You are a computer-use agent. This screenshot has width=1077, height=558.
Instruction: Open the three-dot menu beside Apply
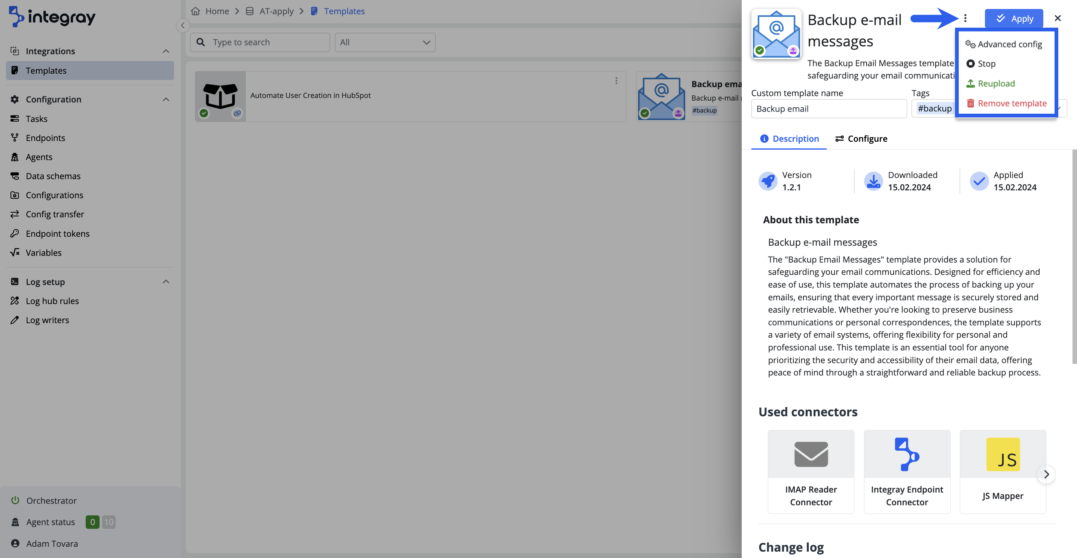(x=965, y=18)
